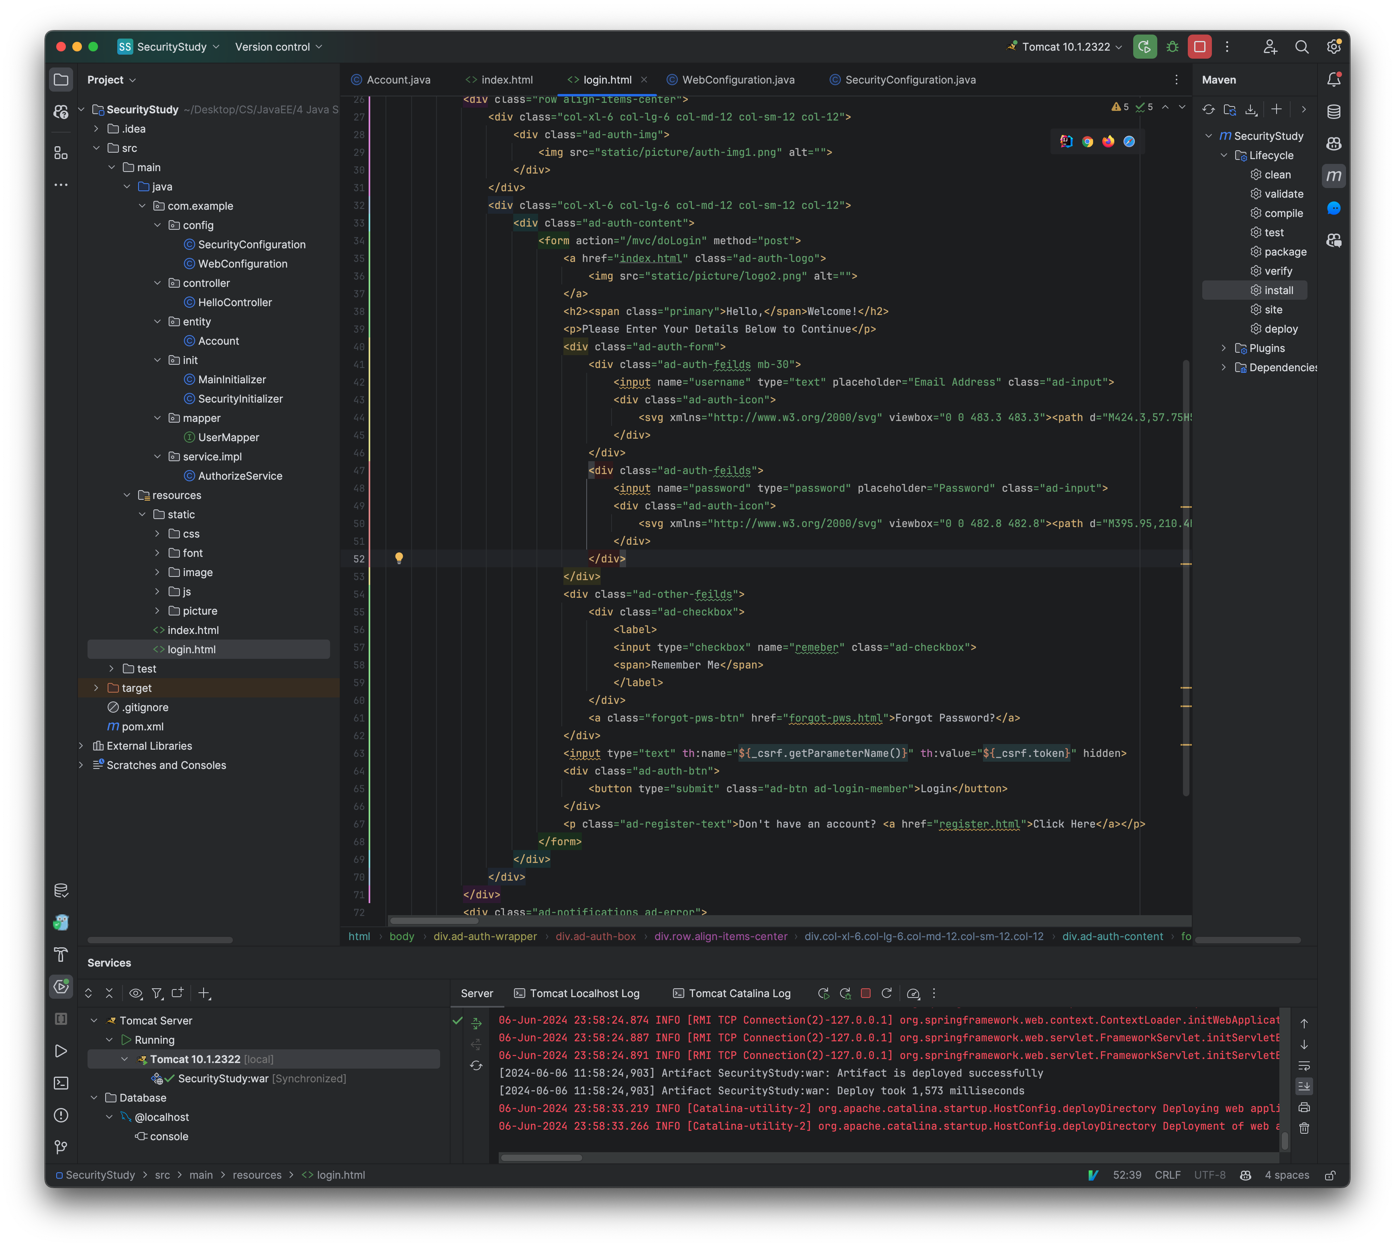Viewport: 1395px width, 1247px height.
Task: Click resources in the bottom breadcrumb bar
Action: pos(257,1174)
